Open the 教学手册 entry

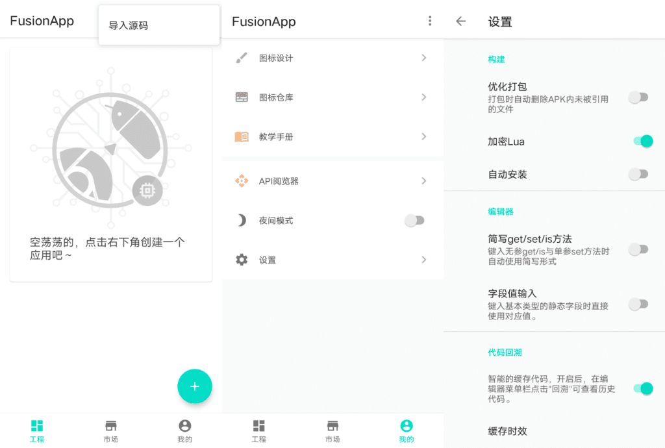pyautogui.click(x=332, y=137)
